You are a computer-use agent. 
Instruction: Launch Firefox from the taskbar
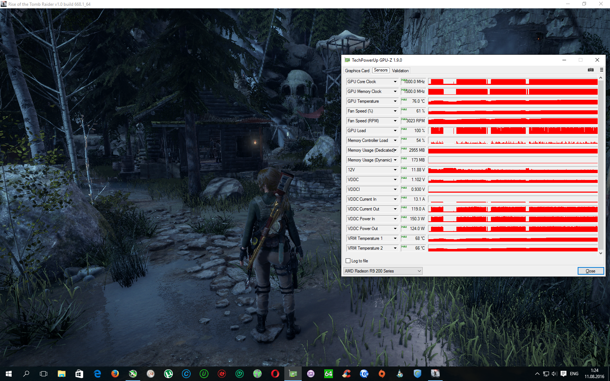click(x=115, y=373)
